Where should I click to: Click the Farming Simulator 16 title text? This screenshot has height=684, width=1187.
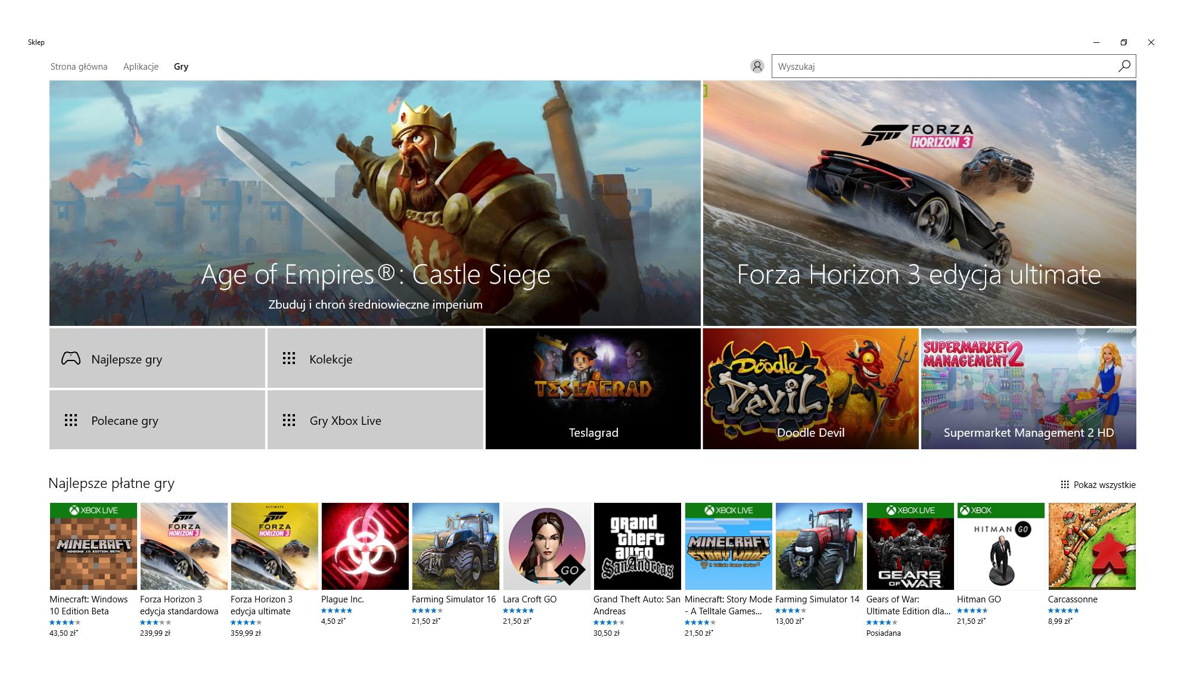point(453,599)
